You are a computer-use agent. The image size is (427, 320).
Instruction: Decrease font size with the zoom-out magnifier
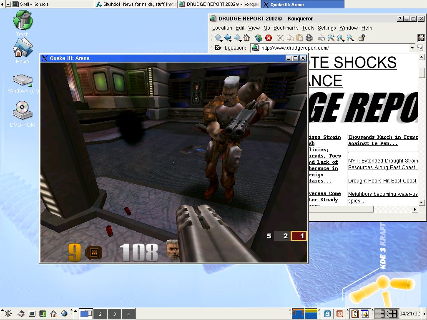(x=350, y=38)
